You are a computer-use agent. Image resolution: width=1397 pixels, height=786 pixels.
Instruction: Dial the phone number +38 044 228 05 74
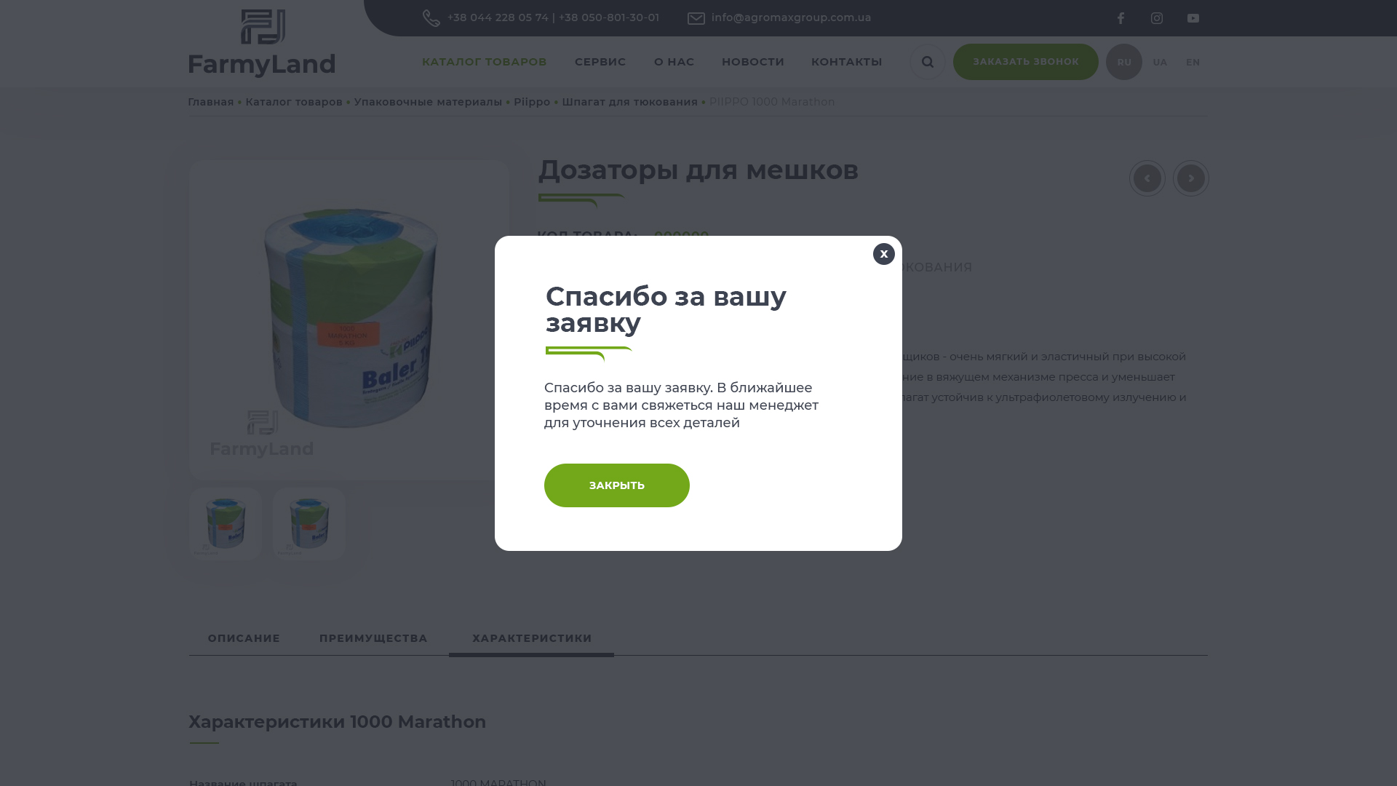(x=498, y=17)
